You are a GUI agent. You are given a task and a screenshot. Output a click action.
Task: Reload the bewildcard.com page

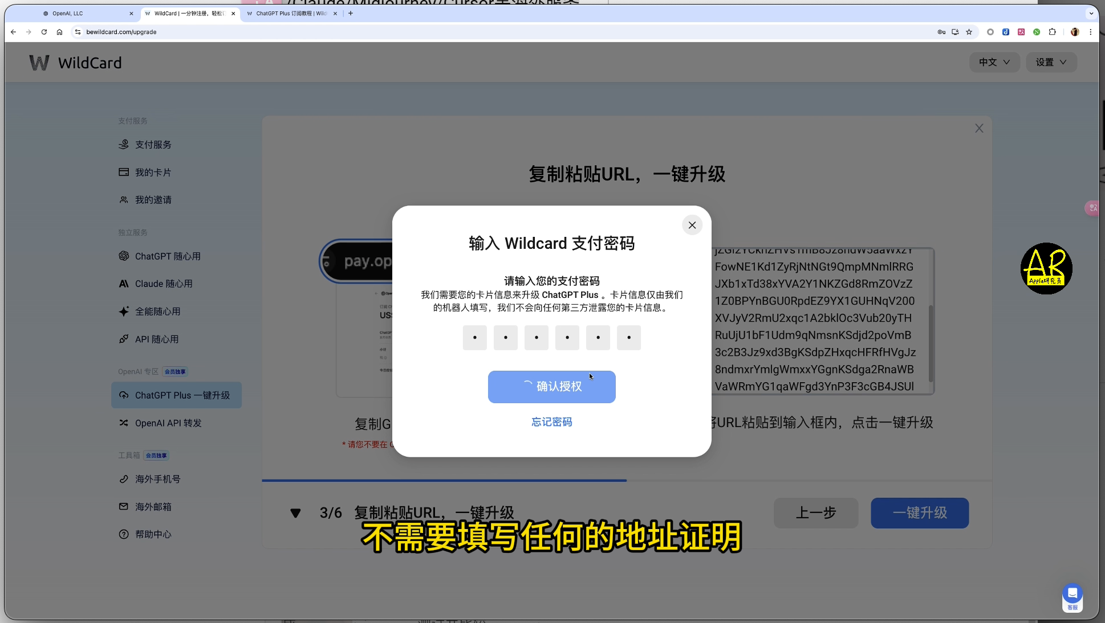[44, 32]
